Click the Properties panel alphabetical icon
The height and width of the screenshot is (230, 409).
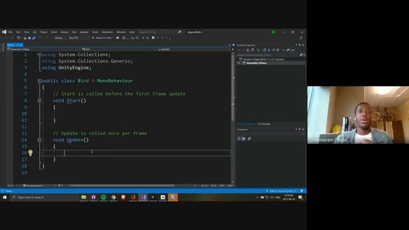coord(243,139)
